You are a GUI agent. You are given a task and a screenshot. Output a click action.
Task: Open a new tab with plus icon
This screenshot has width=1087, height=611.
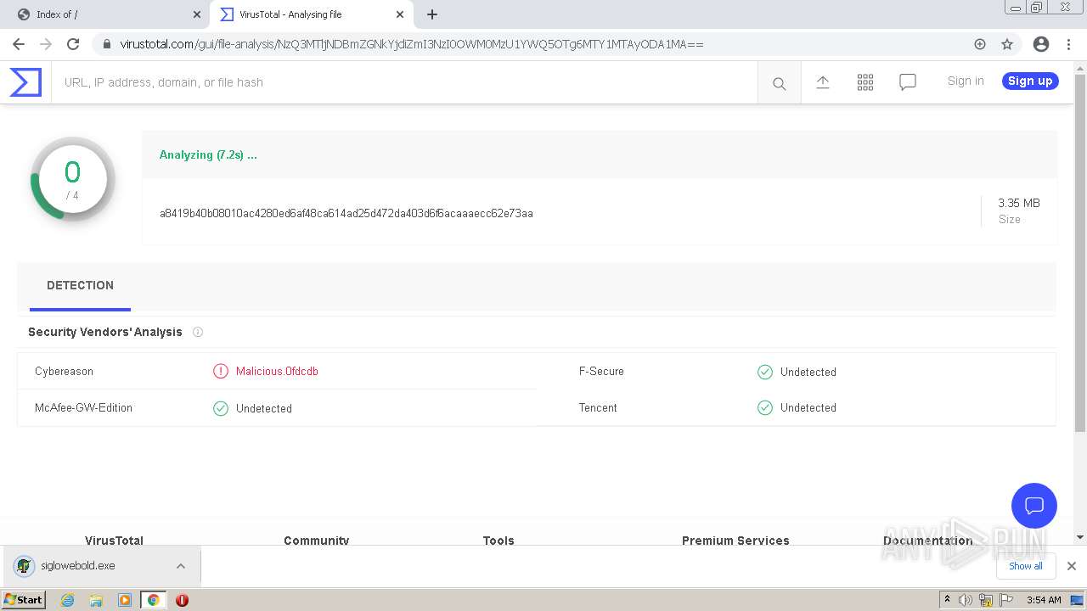click(431, 14)
